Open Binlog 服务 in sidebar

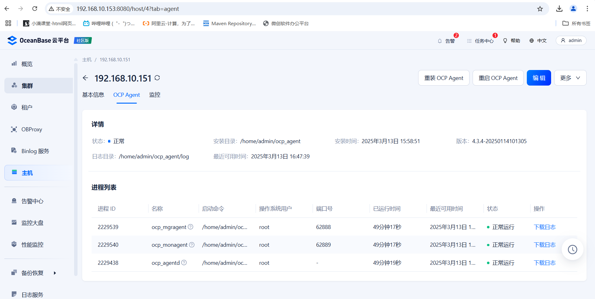[39, 151]
